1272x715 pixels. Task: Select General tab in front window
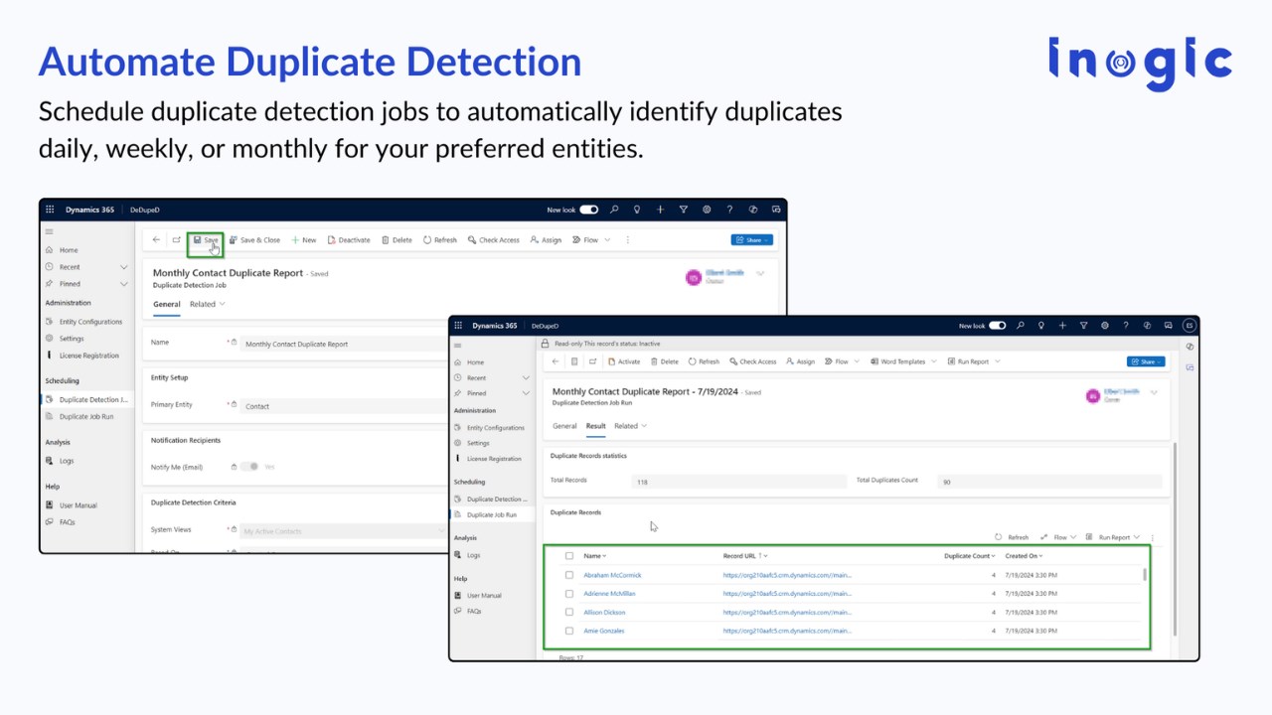point(564,426)
